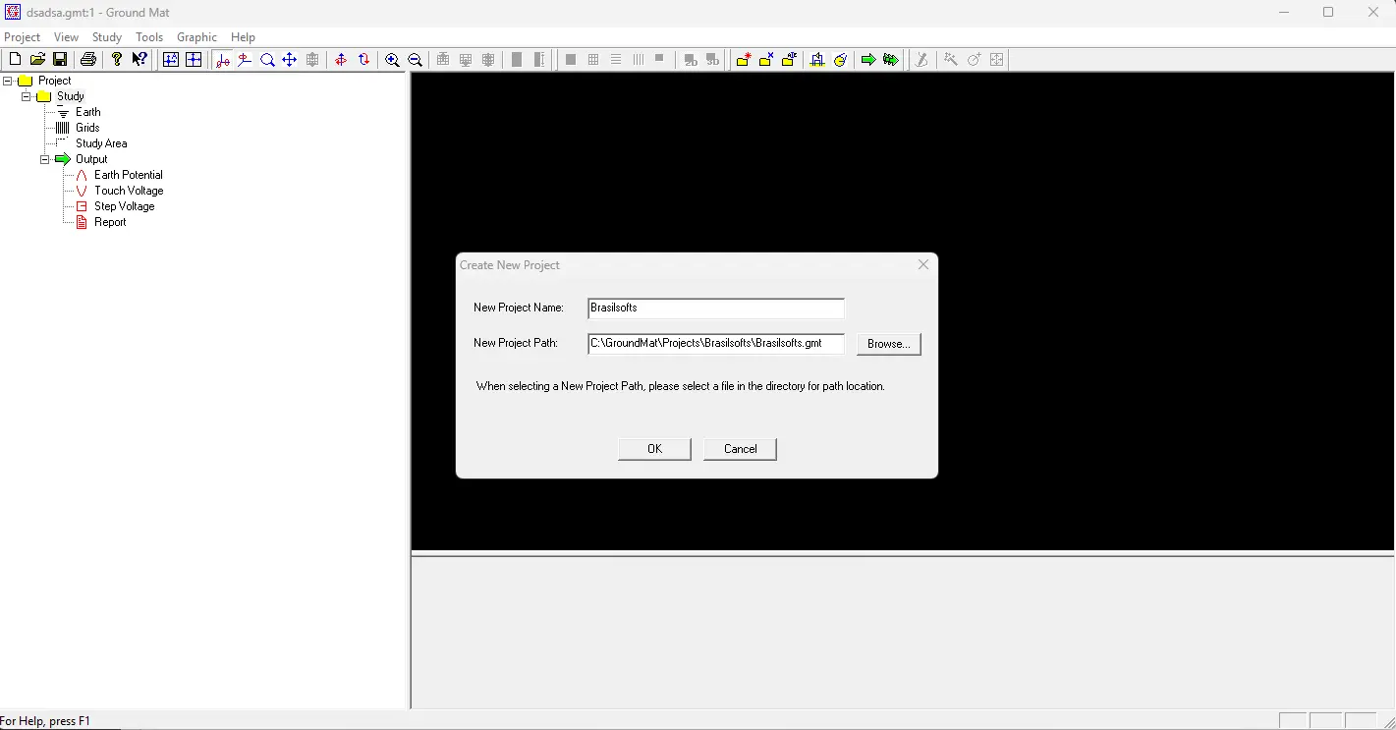
Task: Maximize the Ground Mat window
Action: point(1328,13)
